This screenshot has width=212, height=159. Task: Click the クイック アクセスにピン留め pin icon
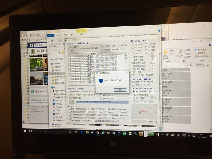click(x=52, y=40)
